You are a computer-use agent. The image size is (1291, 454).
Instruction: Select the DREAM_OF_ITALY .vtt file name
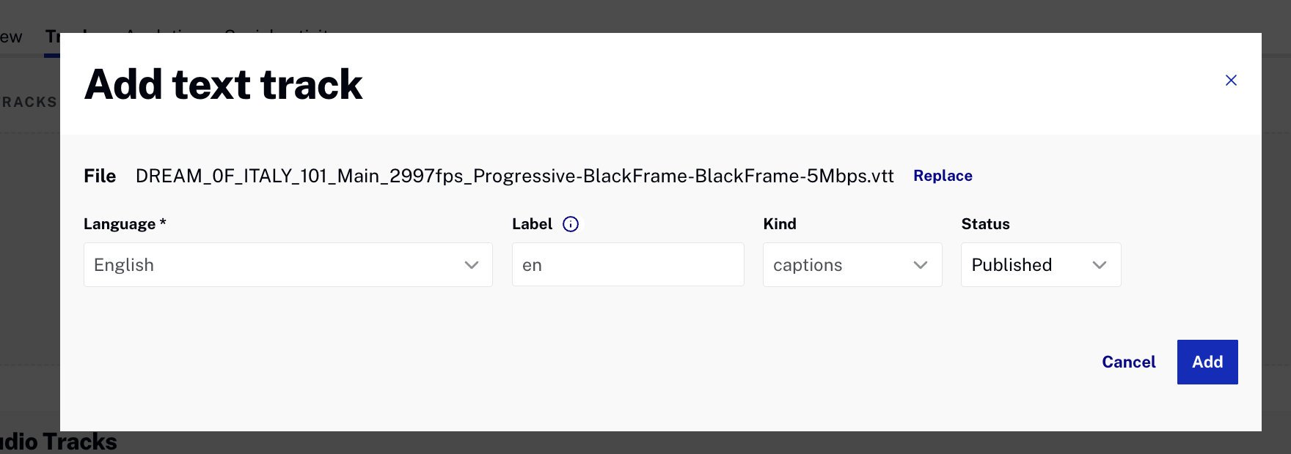pyautogui.click(x=515, y=176)
